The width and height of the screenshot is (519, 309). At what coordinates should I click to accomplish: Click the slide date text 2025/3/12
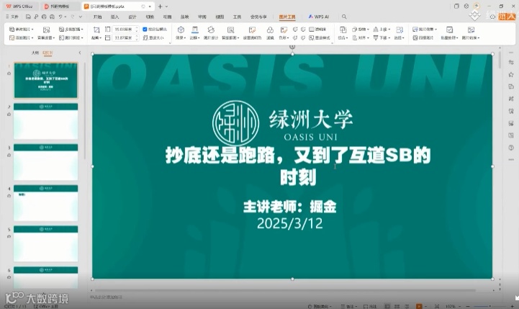pyautogui.click(x=289, y=223)
